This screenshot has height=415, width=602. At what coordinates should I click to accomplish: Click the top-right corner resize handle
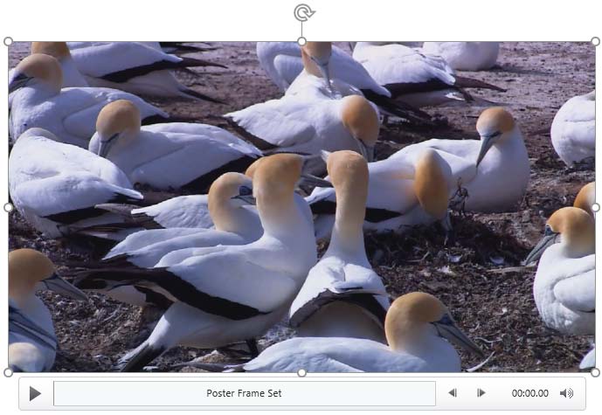595,41
